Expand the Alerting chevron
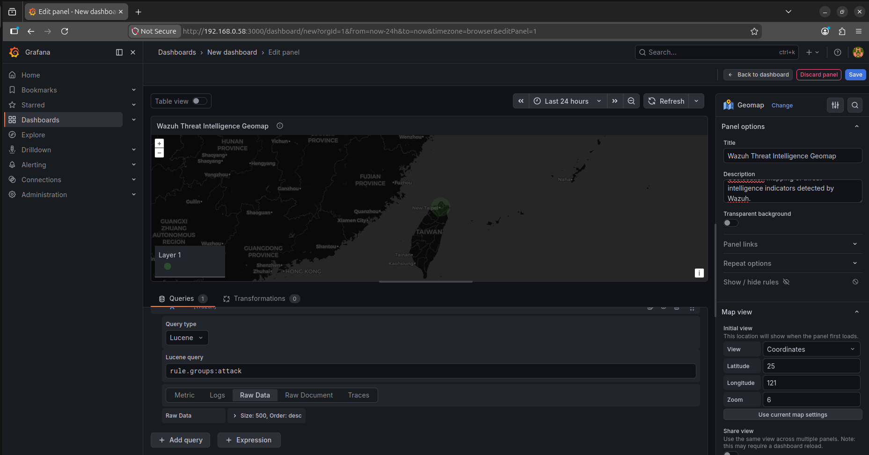This screenshot has height=455, width=869. (x=134, y=164)
